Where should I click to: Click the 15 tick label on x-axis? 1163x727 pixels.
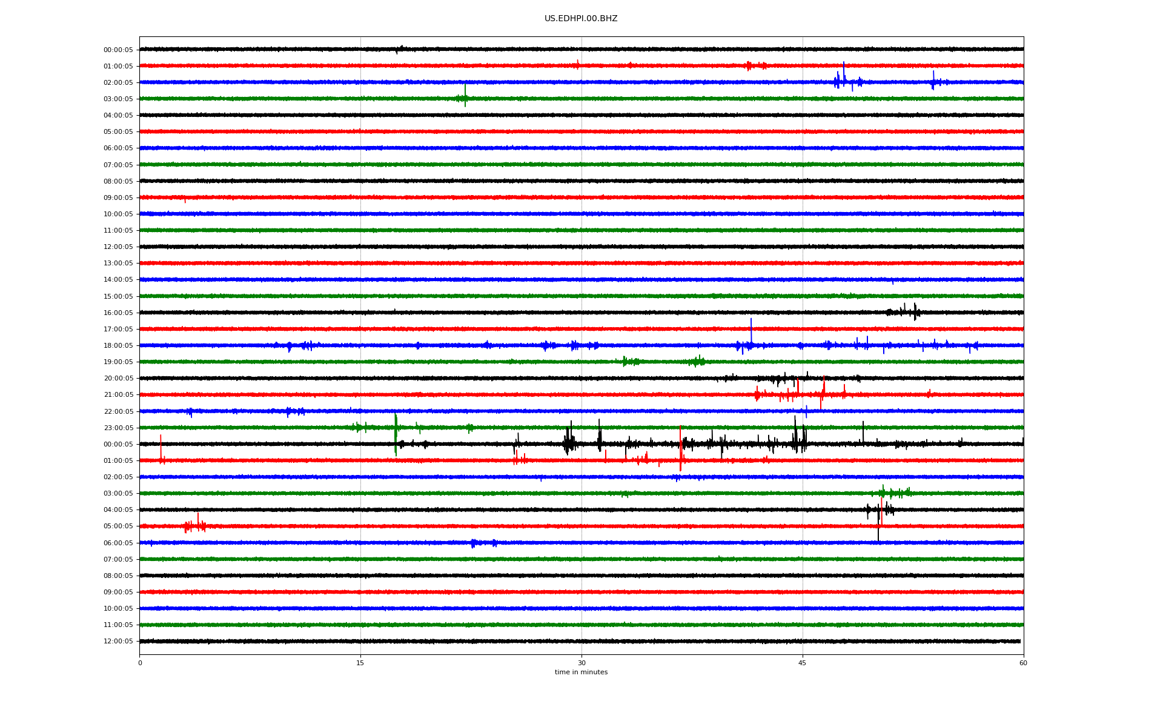click(x=360, y=663)
